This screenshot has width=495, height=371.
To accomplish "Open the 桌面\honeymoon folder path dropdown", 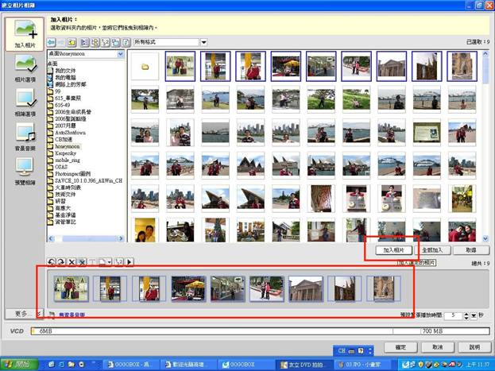I will click(121, 55).
